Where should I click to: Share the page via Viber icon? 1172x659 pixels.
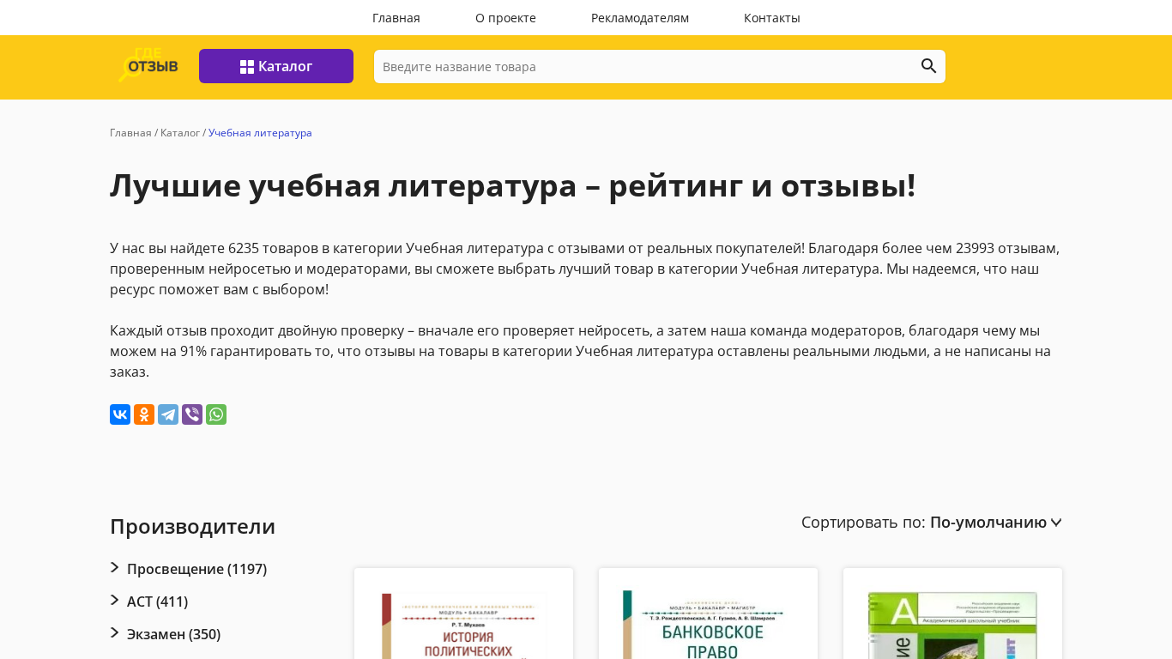tap(192, 414)
